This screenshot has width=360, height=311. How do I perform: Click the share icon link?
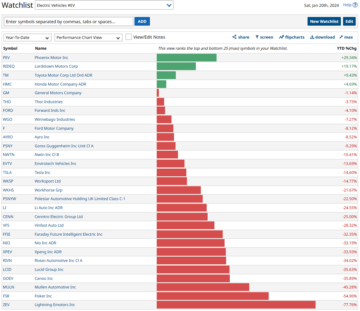(x=241, y=37)
